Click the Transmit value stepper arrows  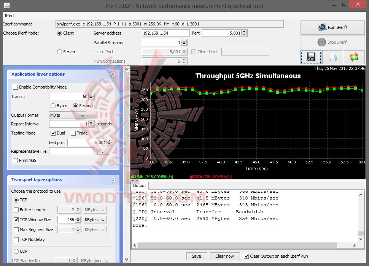pyautogui.click(x=91, y=97)
